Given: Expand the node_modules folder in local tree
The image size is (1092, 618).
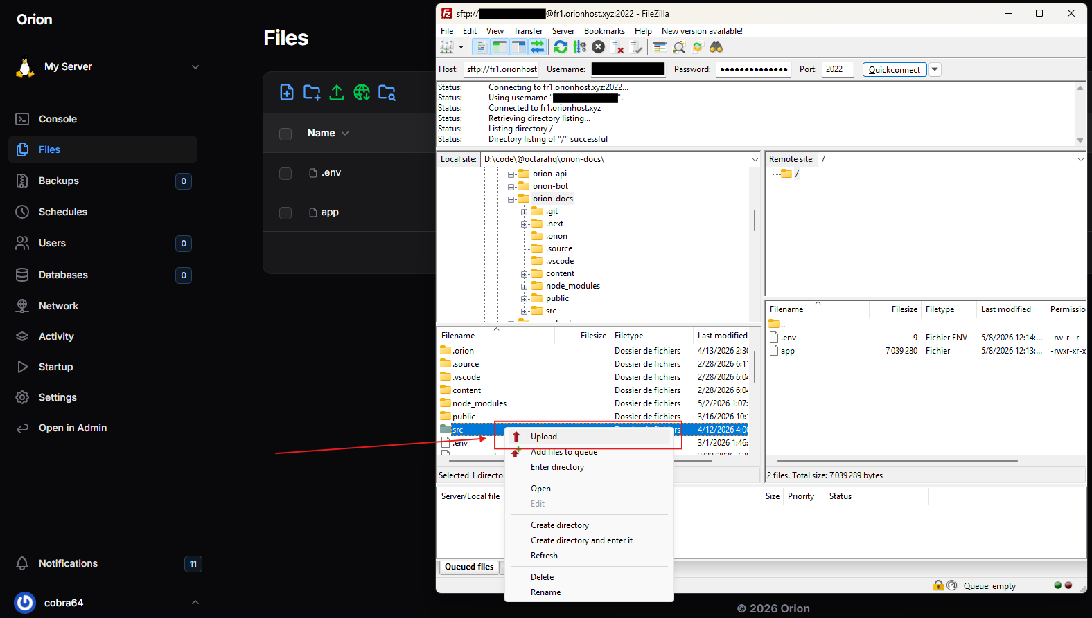Looking at the screenshot, I should [x=524, y=287].
